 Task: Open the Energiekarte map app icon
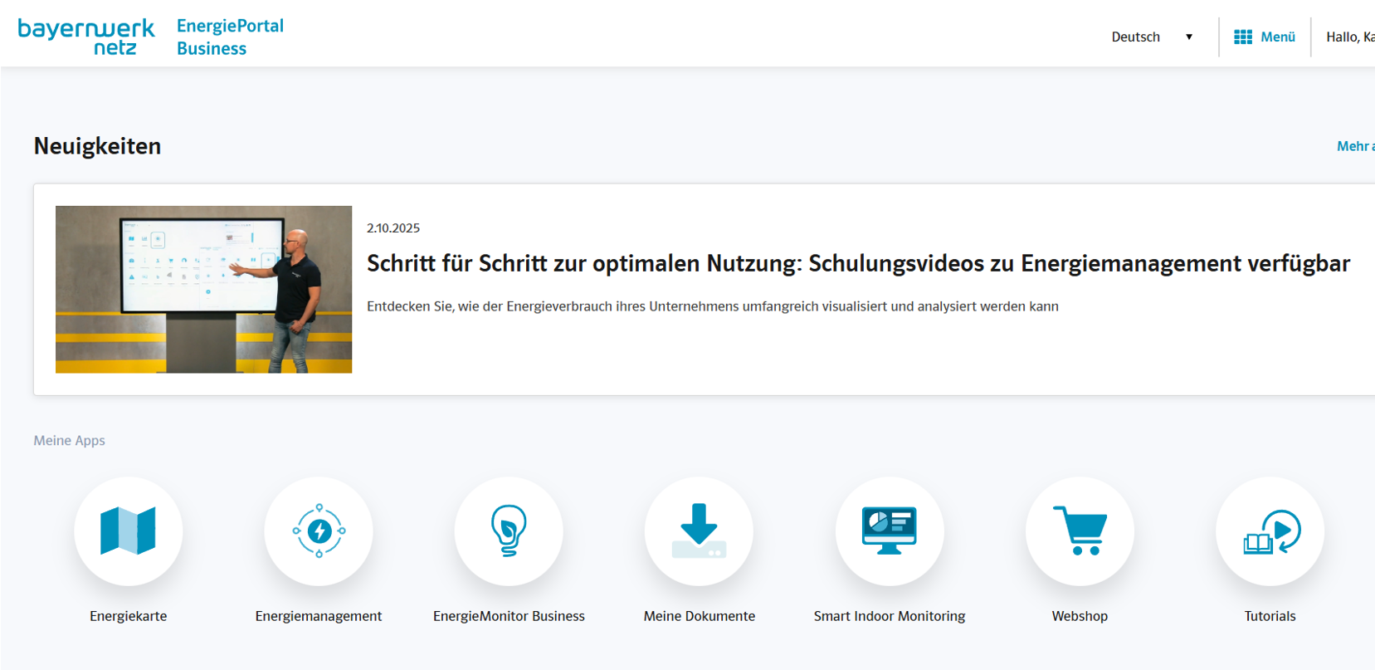click(x=128, y=531)
